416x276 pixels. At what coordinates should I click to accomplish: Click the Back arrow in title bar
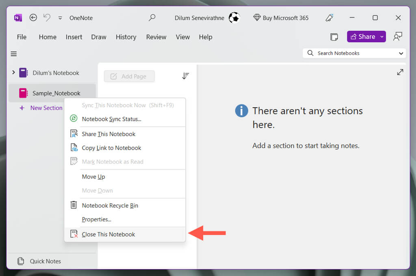pyautogui.click(x=33, y=18)
